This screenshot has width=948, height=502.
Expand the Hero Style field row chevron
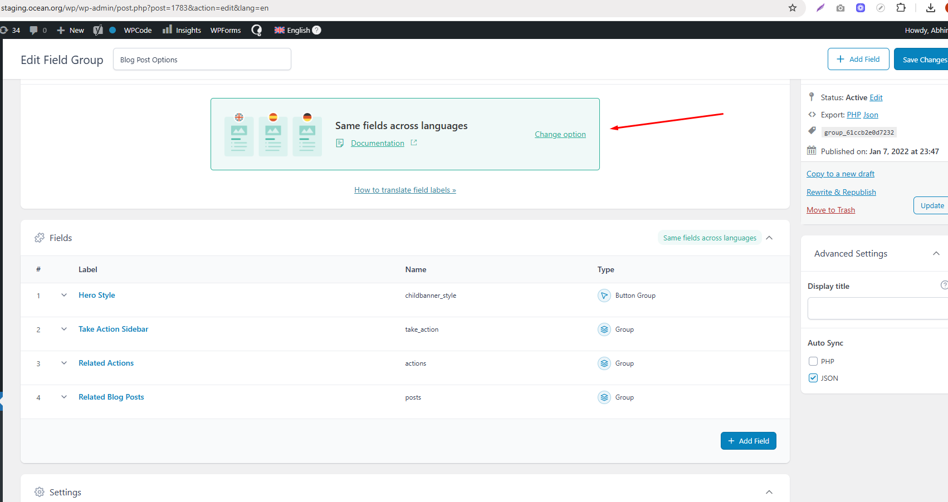click(x=64, y=295)
